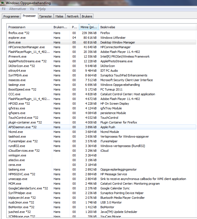Screen dimensions: 197x219
Task: Select GoogleCalendarSync.exe *32 process
Action: pyautogui.click(x=101, y=188)
